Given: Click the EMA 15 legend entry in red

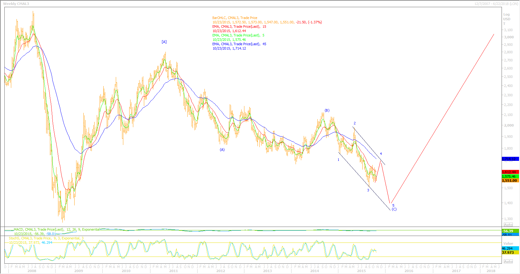Looking at the screenshot, I should pyautogui.click(x=239, y=26).
